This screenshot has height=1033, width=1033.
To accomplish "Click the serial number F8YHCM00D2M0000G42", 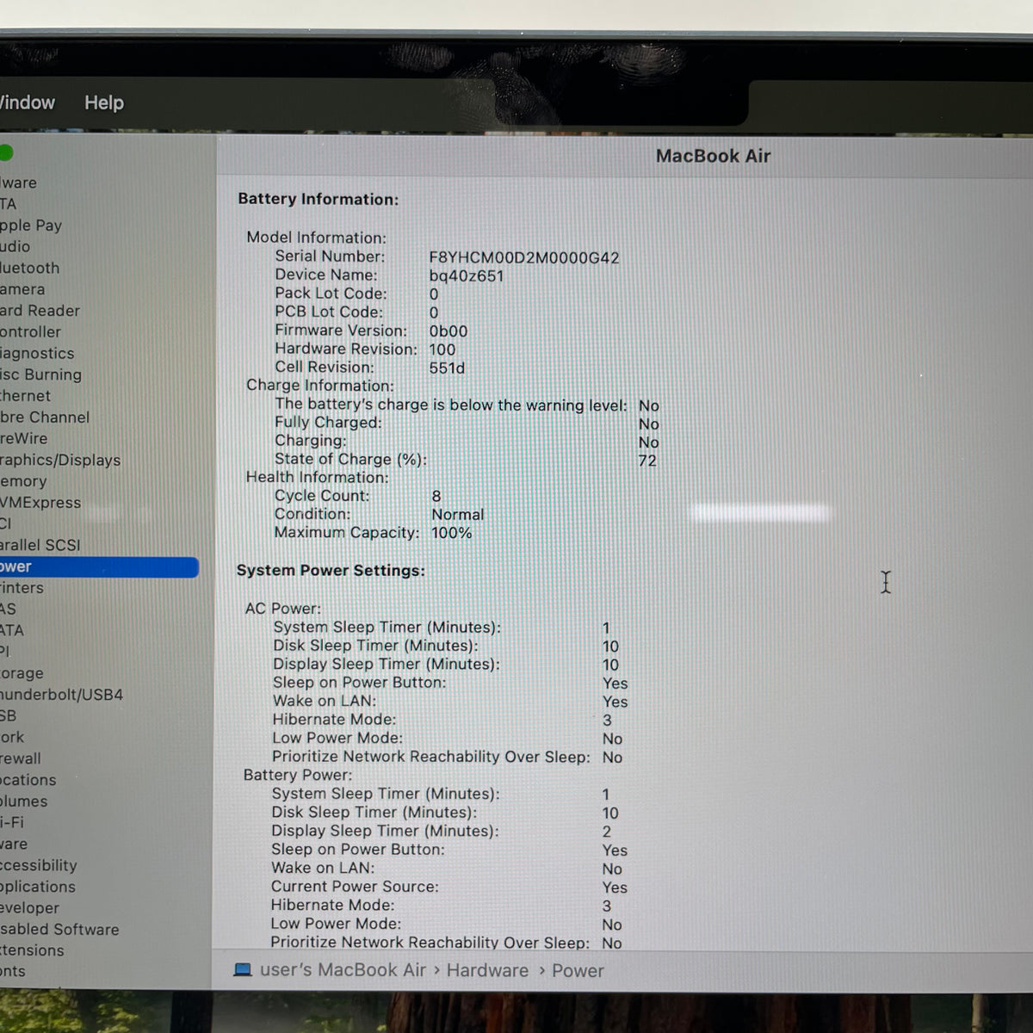I will pyautogui.click(x=524, y=257).
